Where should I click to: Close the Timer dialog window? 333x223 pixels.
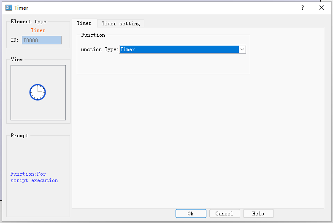322,8
